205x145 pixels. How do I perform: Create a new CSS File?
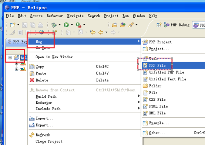[x=173, y=100]
